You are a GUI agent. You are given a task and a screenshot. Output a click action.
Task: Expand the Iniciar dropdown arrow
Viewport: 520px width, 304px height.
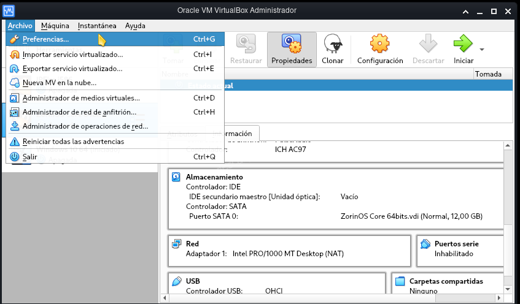[x=482, y=50]
